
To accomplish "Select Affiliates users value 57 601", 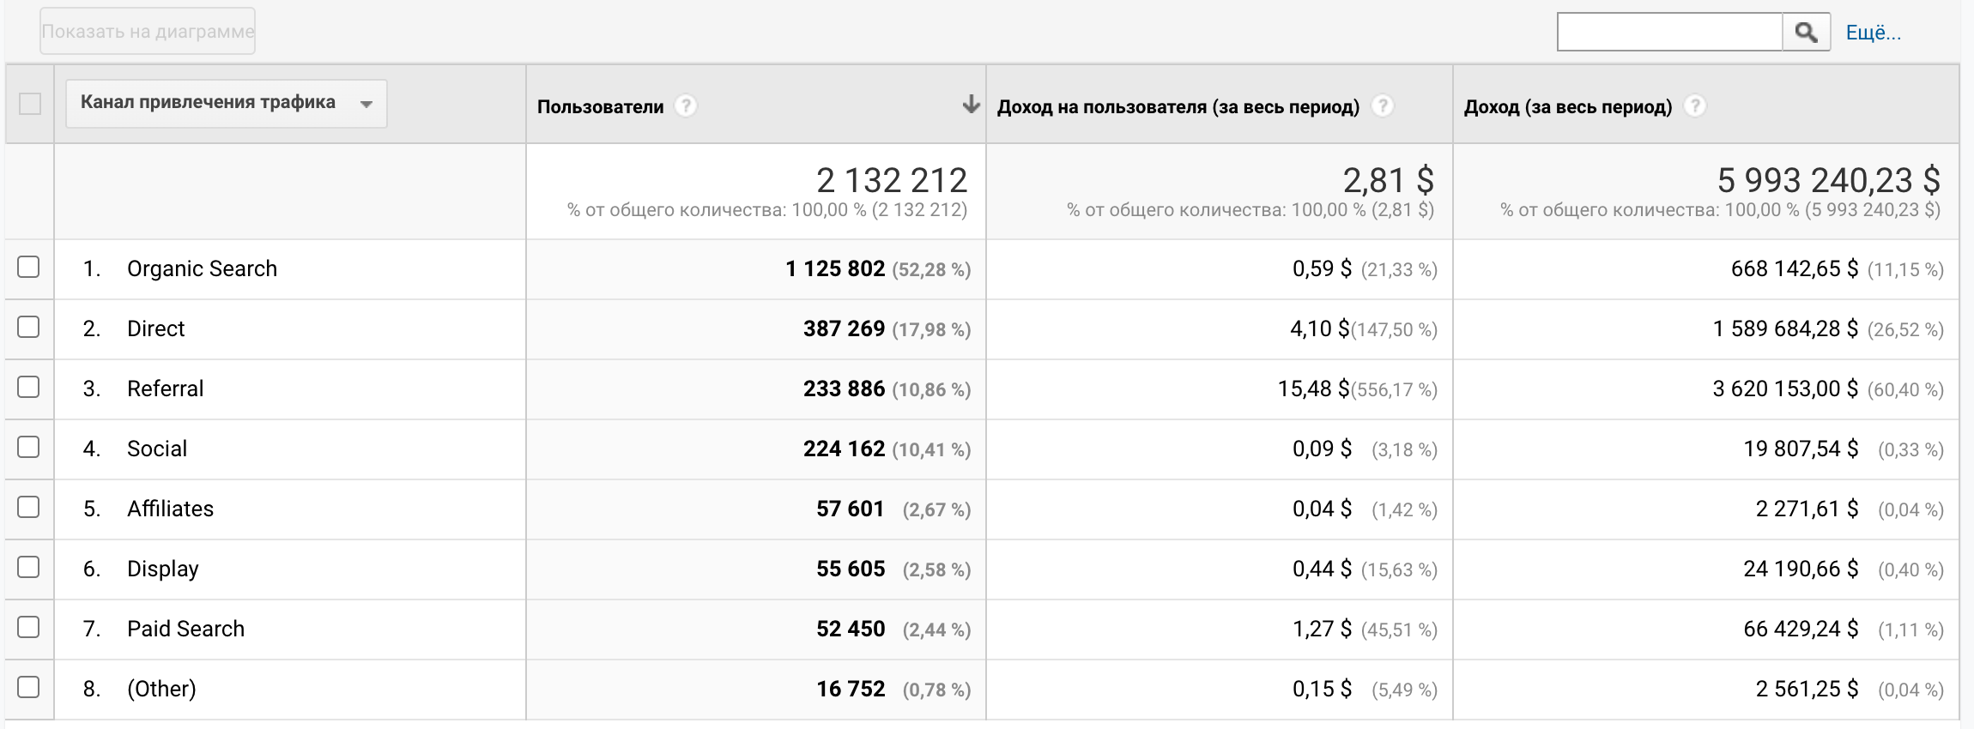I will click(851, 509).
